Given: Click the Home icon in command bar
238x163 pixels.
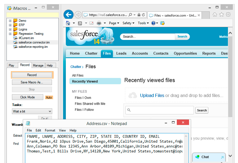Looking at the screenshot, I should pos(68,23).
